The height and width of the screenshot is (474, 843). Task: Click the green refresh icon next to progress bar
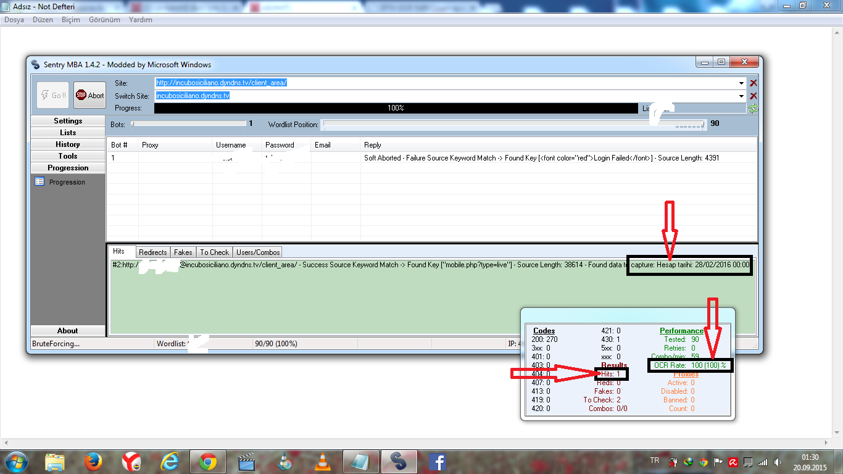753,109
